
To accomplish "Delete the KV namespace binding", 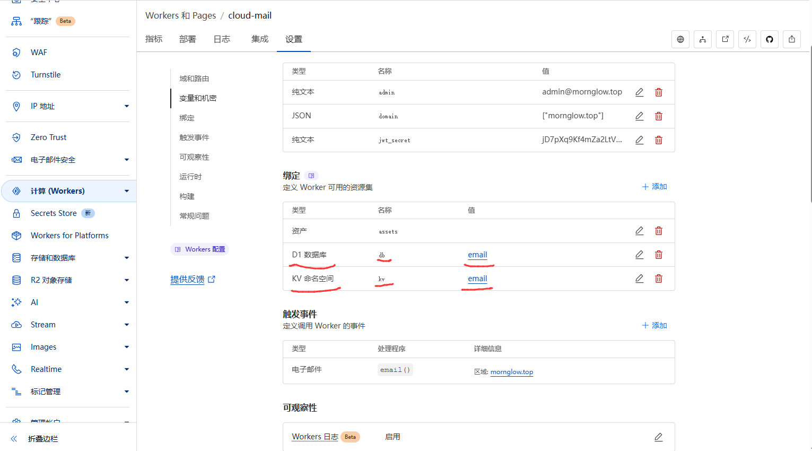I will point(659,279).
